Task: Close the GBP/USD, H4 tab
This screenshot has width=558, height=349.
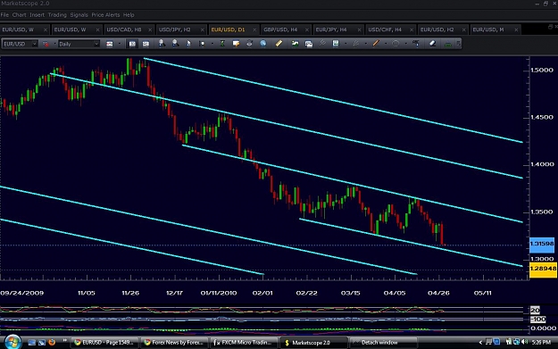Action: tap(307, 29)
